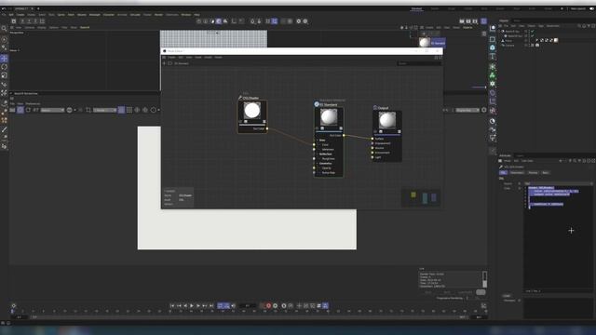Click the first gear icon in top toolbar
Screen dimensions: 596x335
point(298,21)
